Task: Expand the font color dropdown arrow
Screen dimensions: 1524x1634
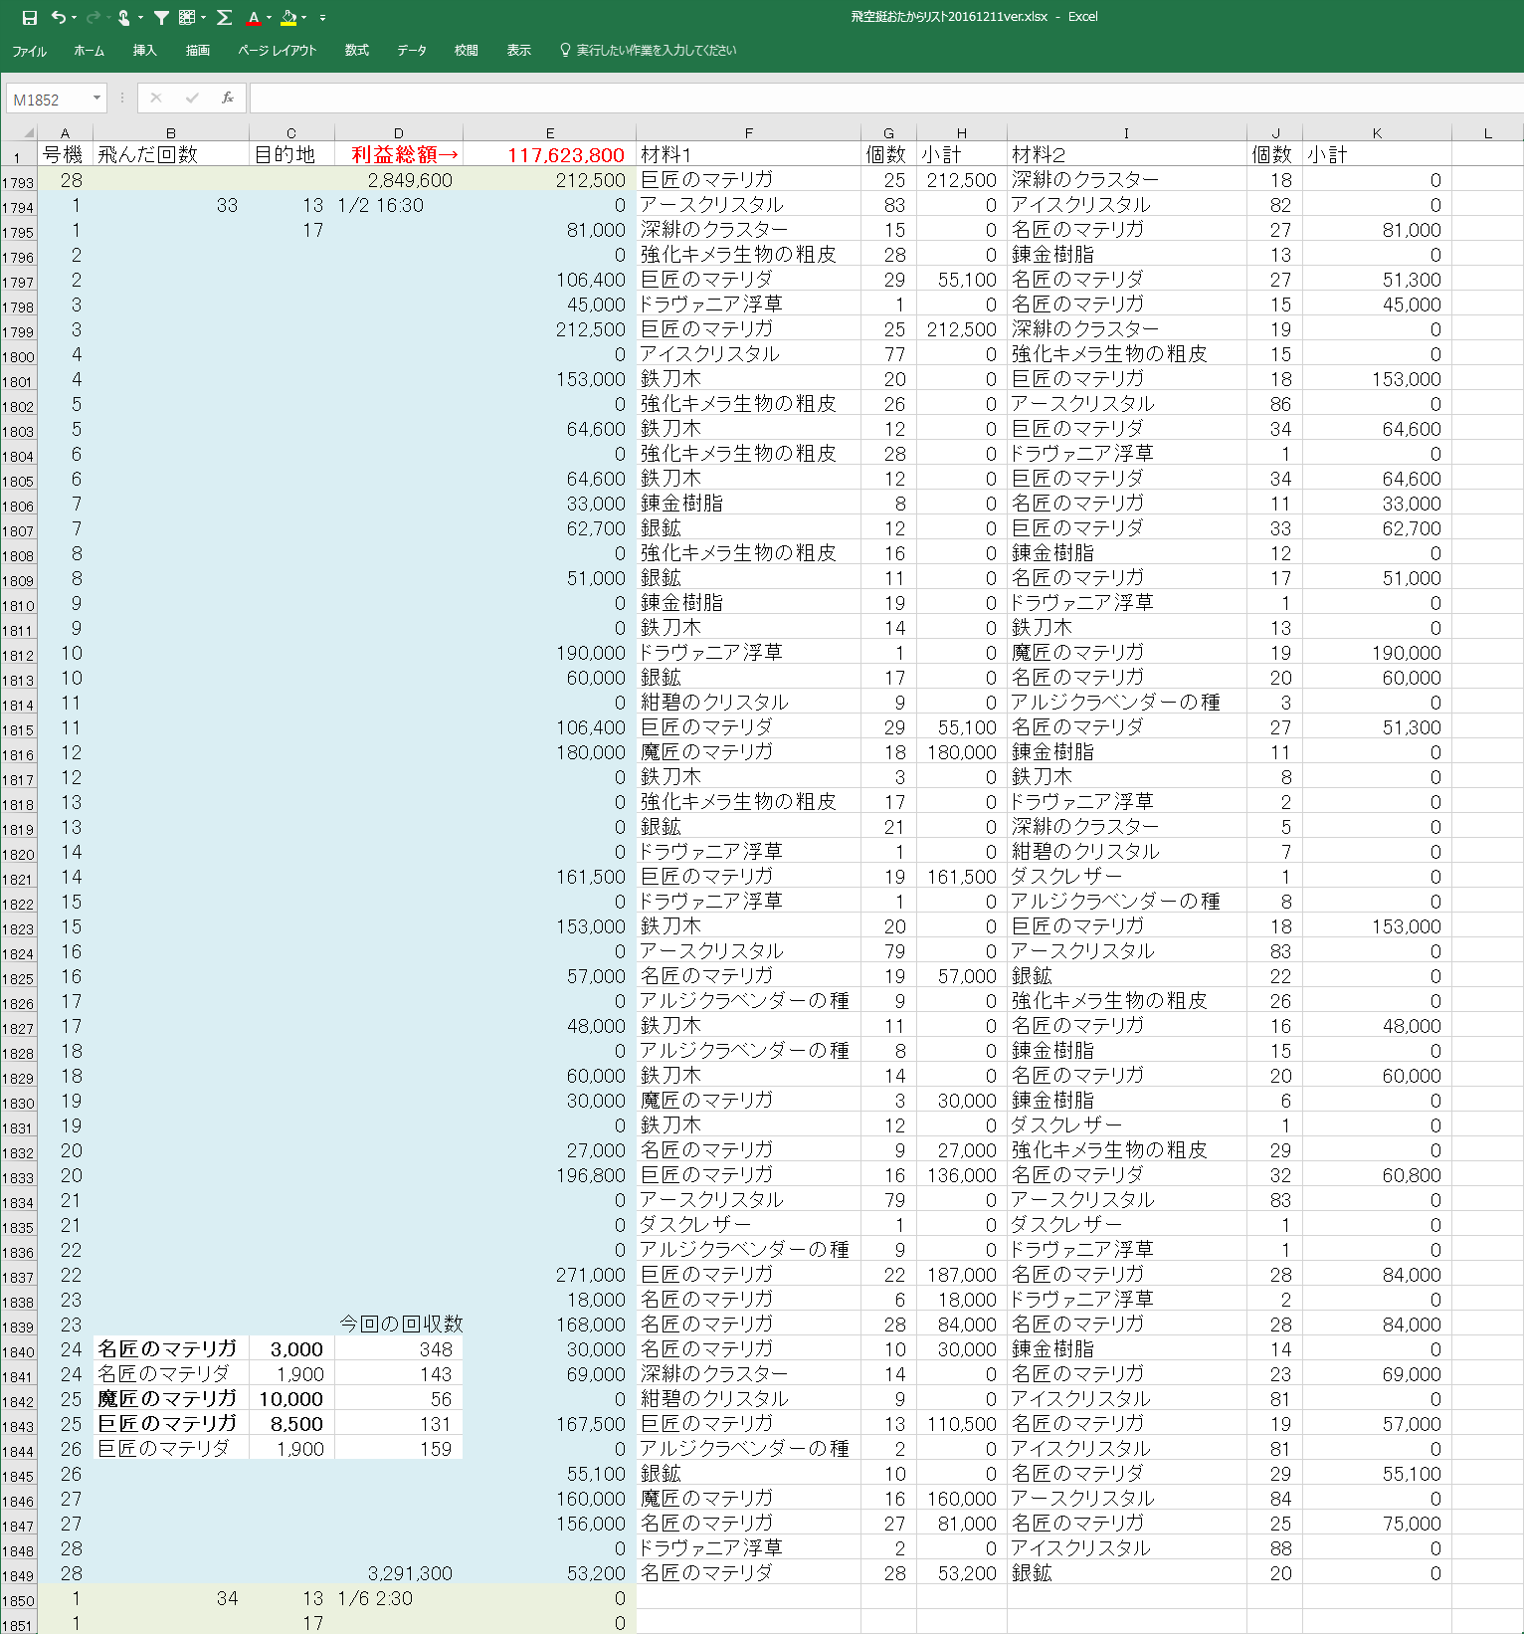Action: (270, 18)
